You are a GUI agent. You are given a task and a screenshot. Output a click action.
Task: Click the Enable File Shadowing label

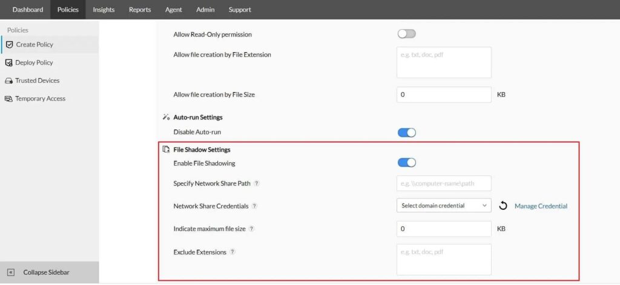tap(204, 163)
